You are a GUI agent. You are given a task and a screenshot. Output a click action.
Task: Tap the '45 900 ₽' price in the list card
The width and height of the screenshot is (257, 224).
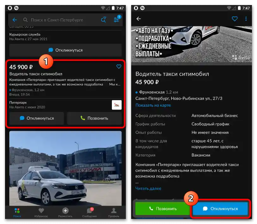point(21,67)
